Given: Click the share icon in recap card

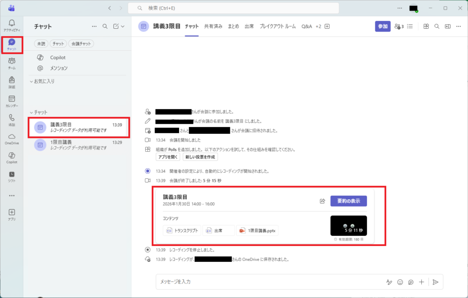Looking at the screenshot, I should coord(322,201).
